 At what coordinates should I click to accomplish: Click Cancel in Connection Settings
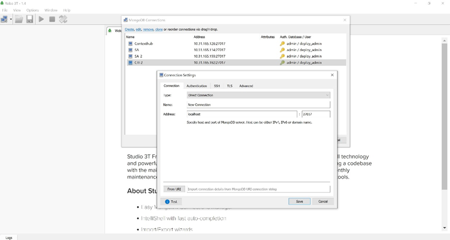(x=323, y=201)
